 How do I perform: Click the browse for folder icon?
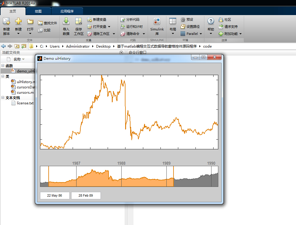24,46
